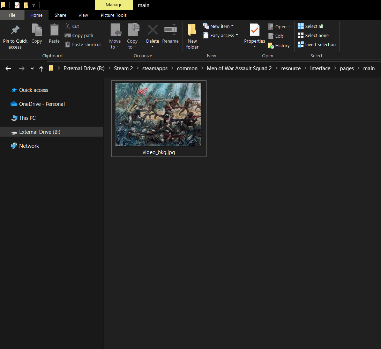Create a New folder
This screenshot has width=381, height=349.
tap(192, 36)
